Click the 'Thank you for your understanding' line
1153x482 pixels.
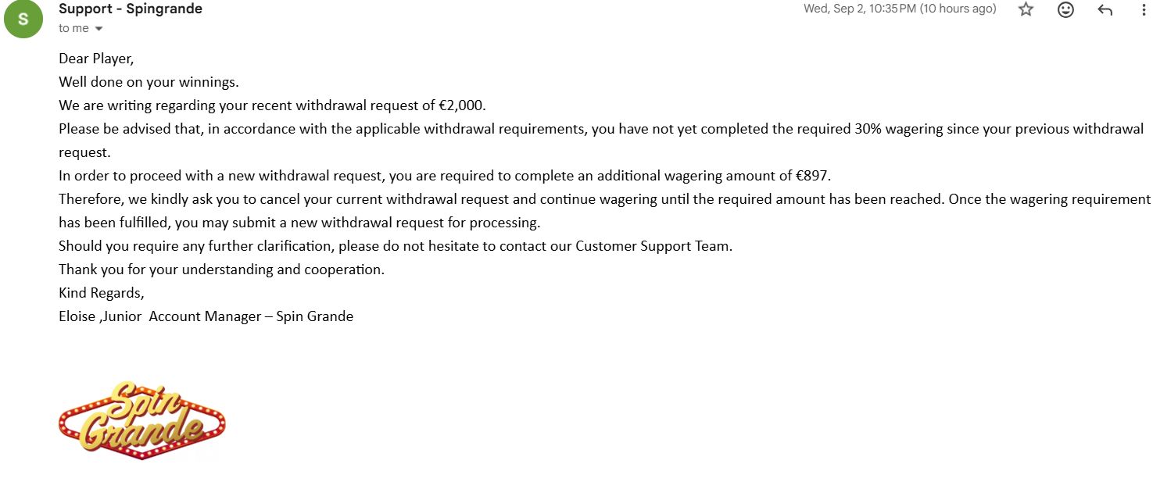coord(222,270)
